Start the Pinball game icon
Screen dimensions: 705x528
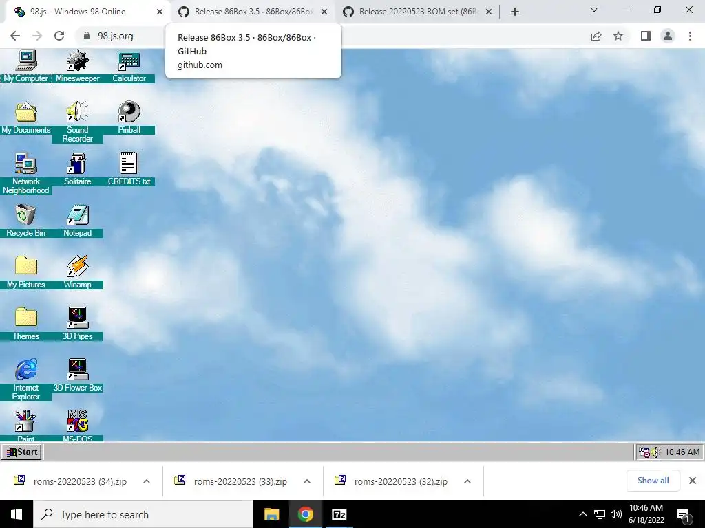click(129, 118)
